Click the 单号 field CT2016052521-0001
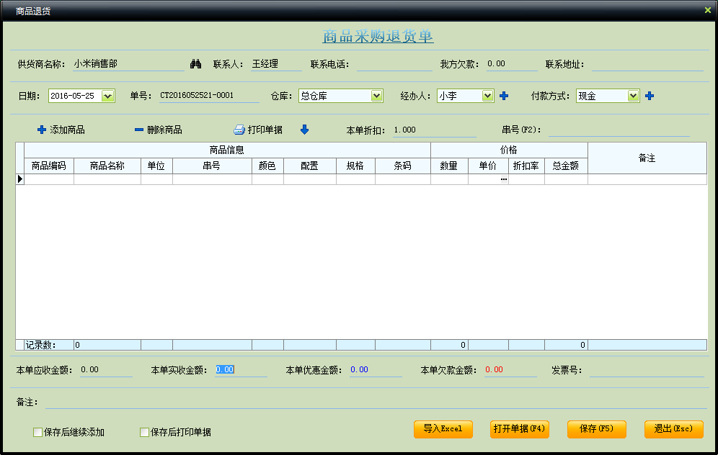 [209, 96]
